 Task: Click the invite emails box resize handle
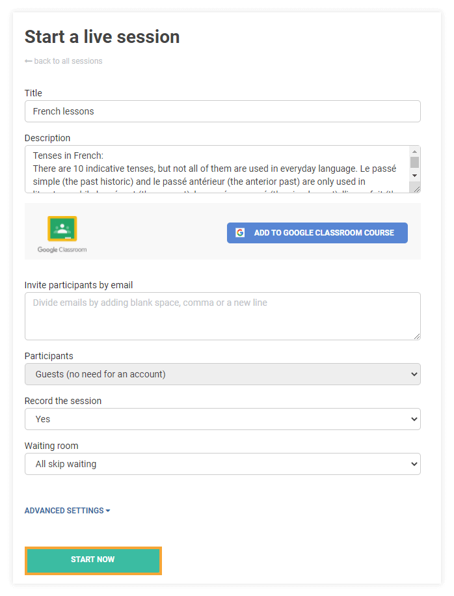(x=417, y=336)
